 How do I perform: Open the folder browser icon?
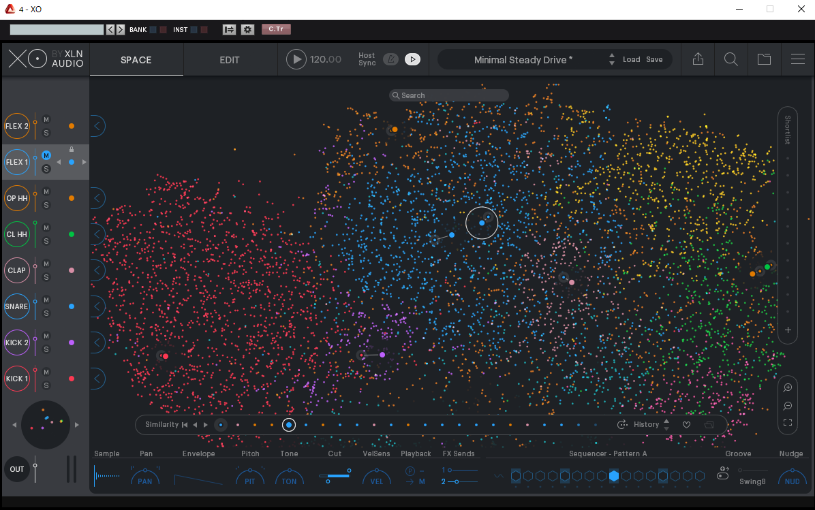764,59
